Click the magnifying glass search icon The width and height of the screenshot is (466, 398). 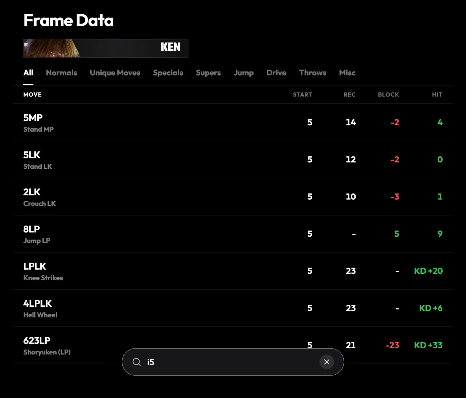pos(137,362)
